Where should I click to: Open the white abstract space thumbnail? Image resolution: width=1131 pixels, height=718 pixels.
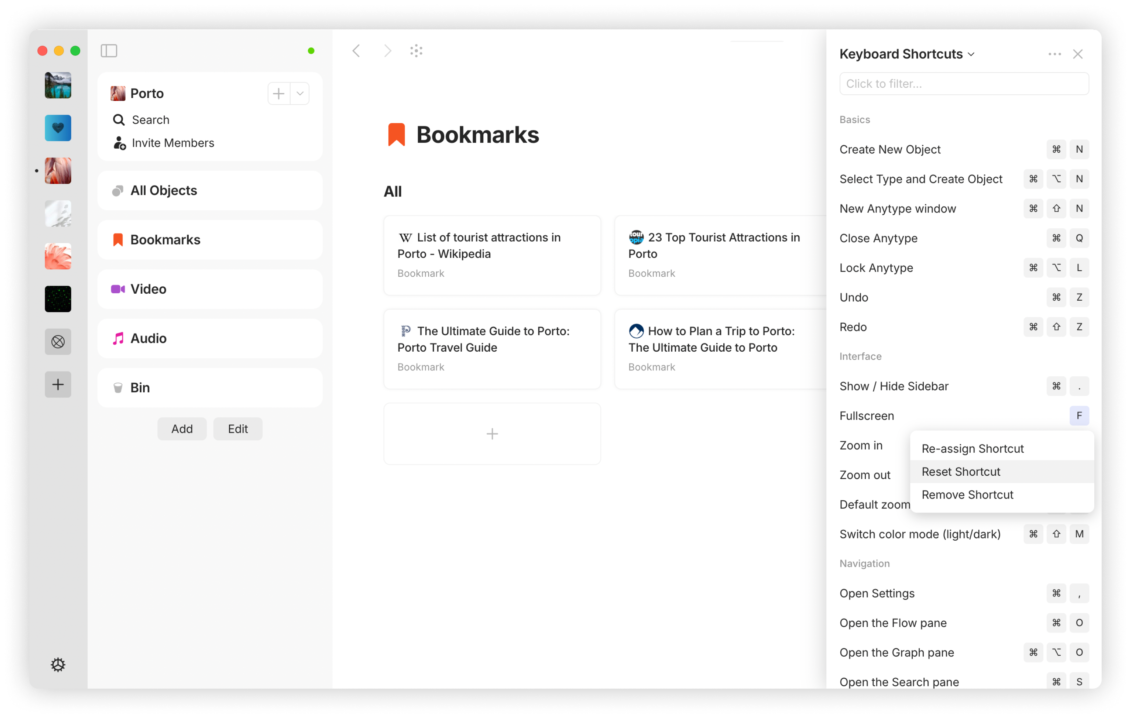pyautogui.click(x=58, y=213)
